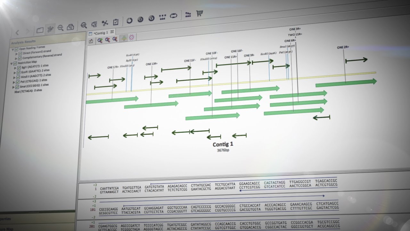Click the yellow contig consensus bar
This screenshot has height=231, width=410.
pyautogui.click(x=231, y=84)
